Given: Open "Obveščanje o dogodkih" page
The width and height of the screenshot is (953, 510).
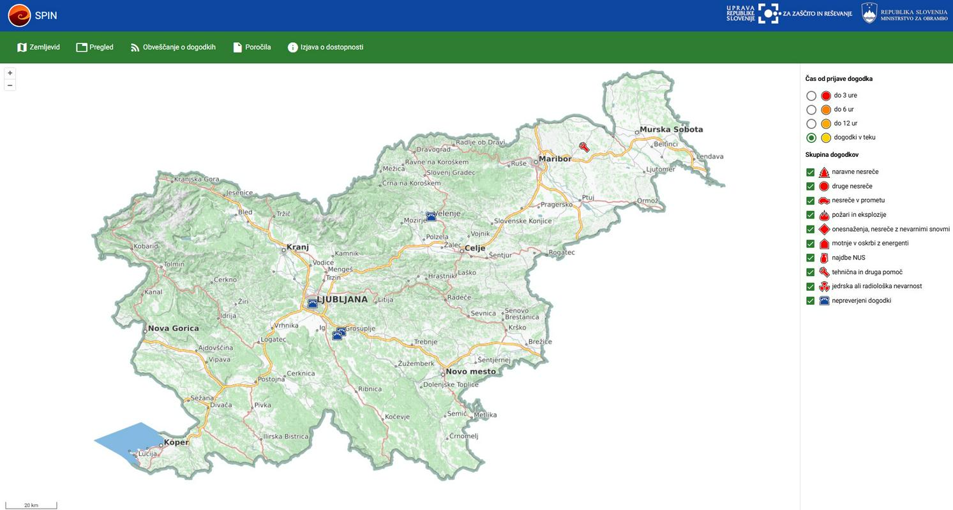Looking at the screenshot, I should coord(173,47).
